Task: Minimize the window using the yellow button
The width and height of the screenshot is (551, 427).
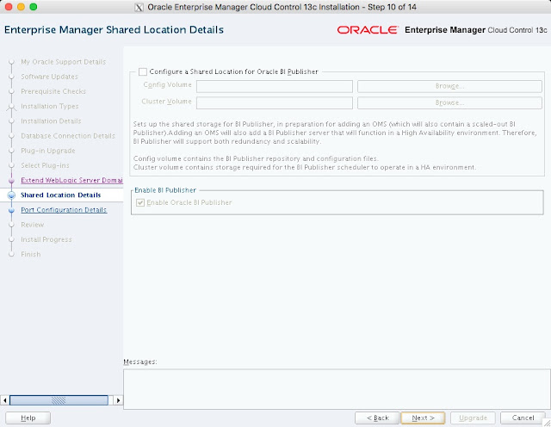Action: click(x=21, y=7)
